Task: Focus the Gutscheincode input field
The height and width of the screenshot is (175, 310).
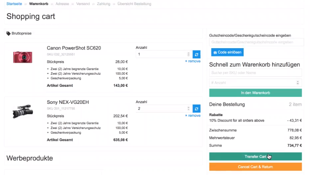Action: pyautogui.click(x=256, y=42)
